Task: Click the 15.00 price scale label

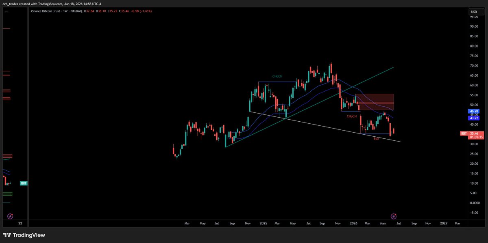Action: pyautogui.click(x=473, y=173)
